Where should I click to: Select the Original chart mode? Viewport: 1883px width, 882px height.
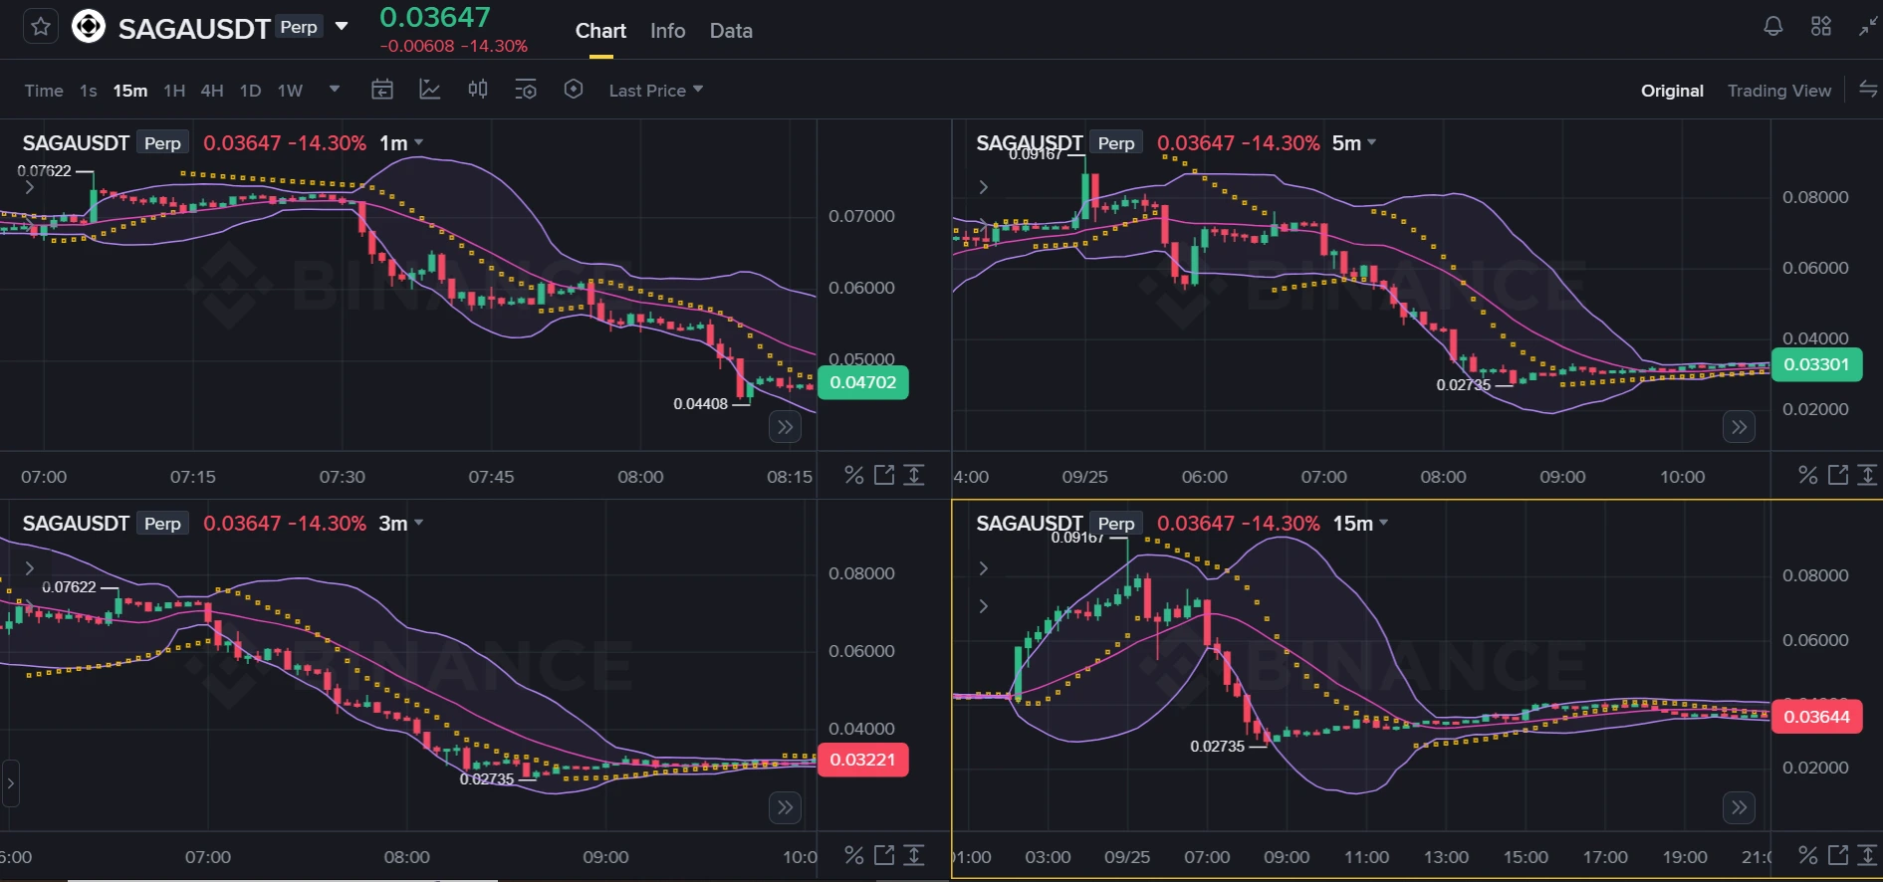[1672, 91]
